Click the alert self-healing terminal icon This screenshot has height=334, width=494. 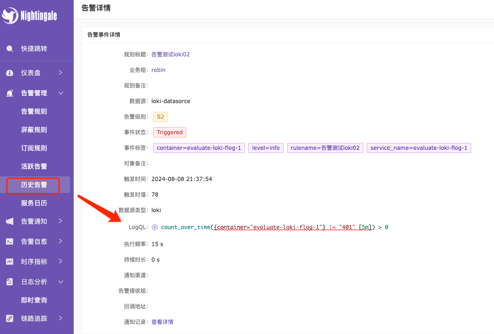tap(10, 241)
